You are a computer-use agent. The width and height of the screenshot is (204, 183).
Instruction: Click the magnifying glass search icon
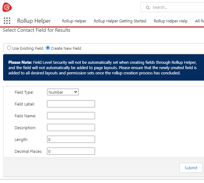point(147,7)
